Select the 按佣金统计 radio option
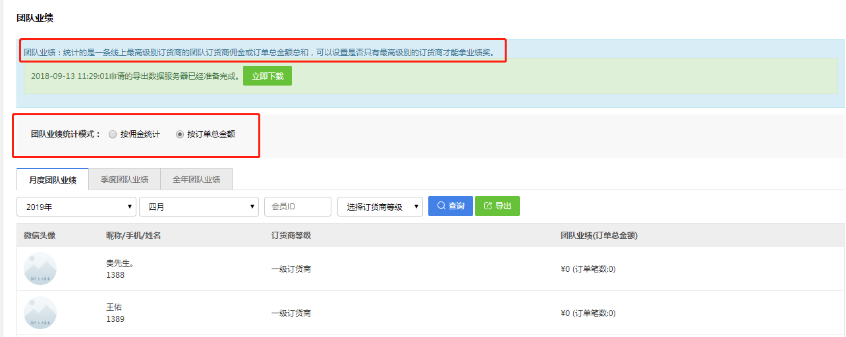This screenshot has height=337, width=846. [113, 134]
